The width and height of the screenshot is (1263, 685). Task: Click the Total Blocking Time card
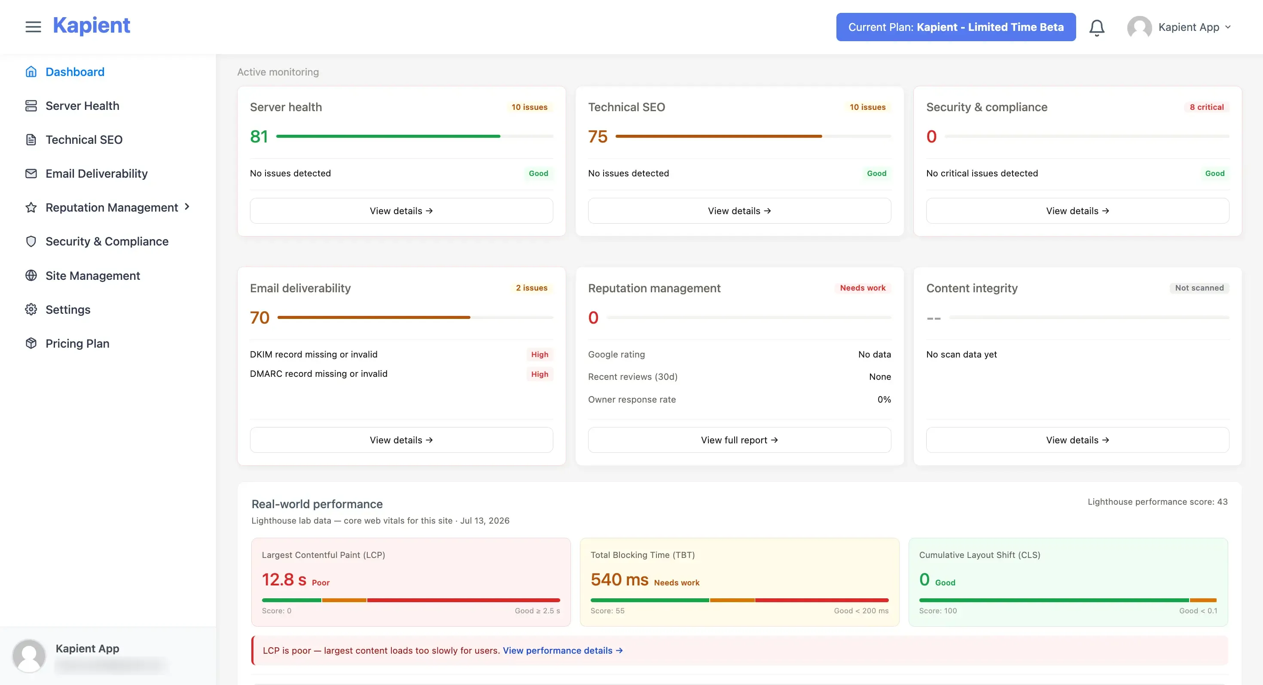(x=739, y=582)
